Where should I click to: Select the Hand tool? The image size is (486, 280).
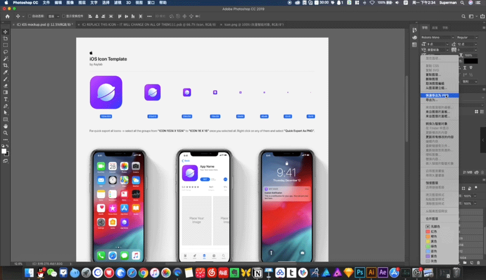click(x=5, y=126)
